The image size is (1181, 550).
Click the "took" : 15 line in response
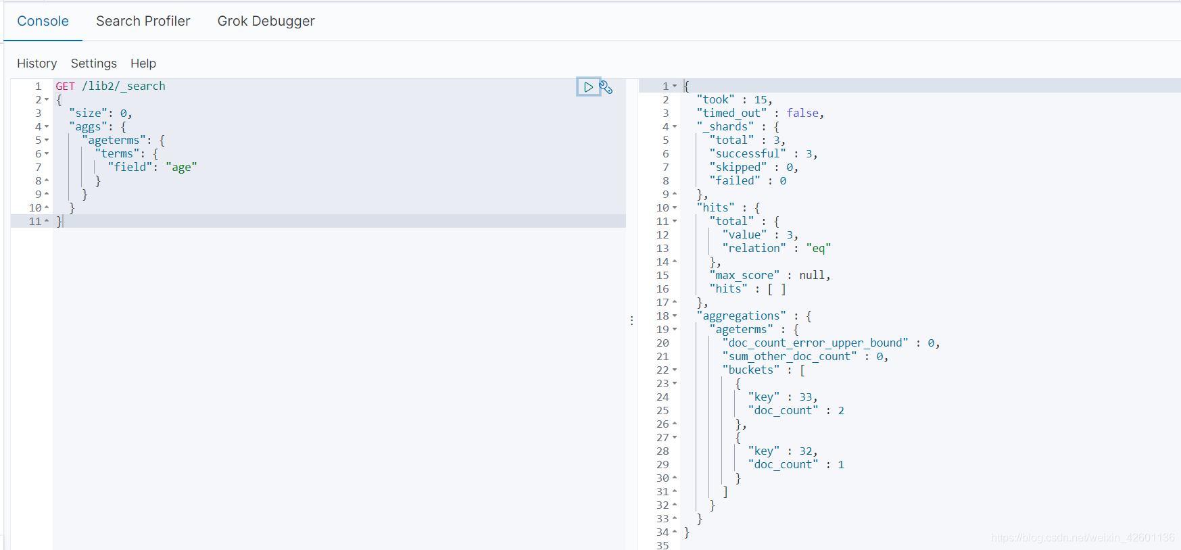tap(735, 99)
